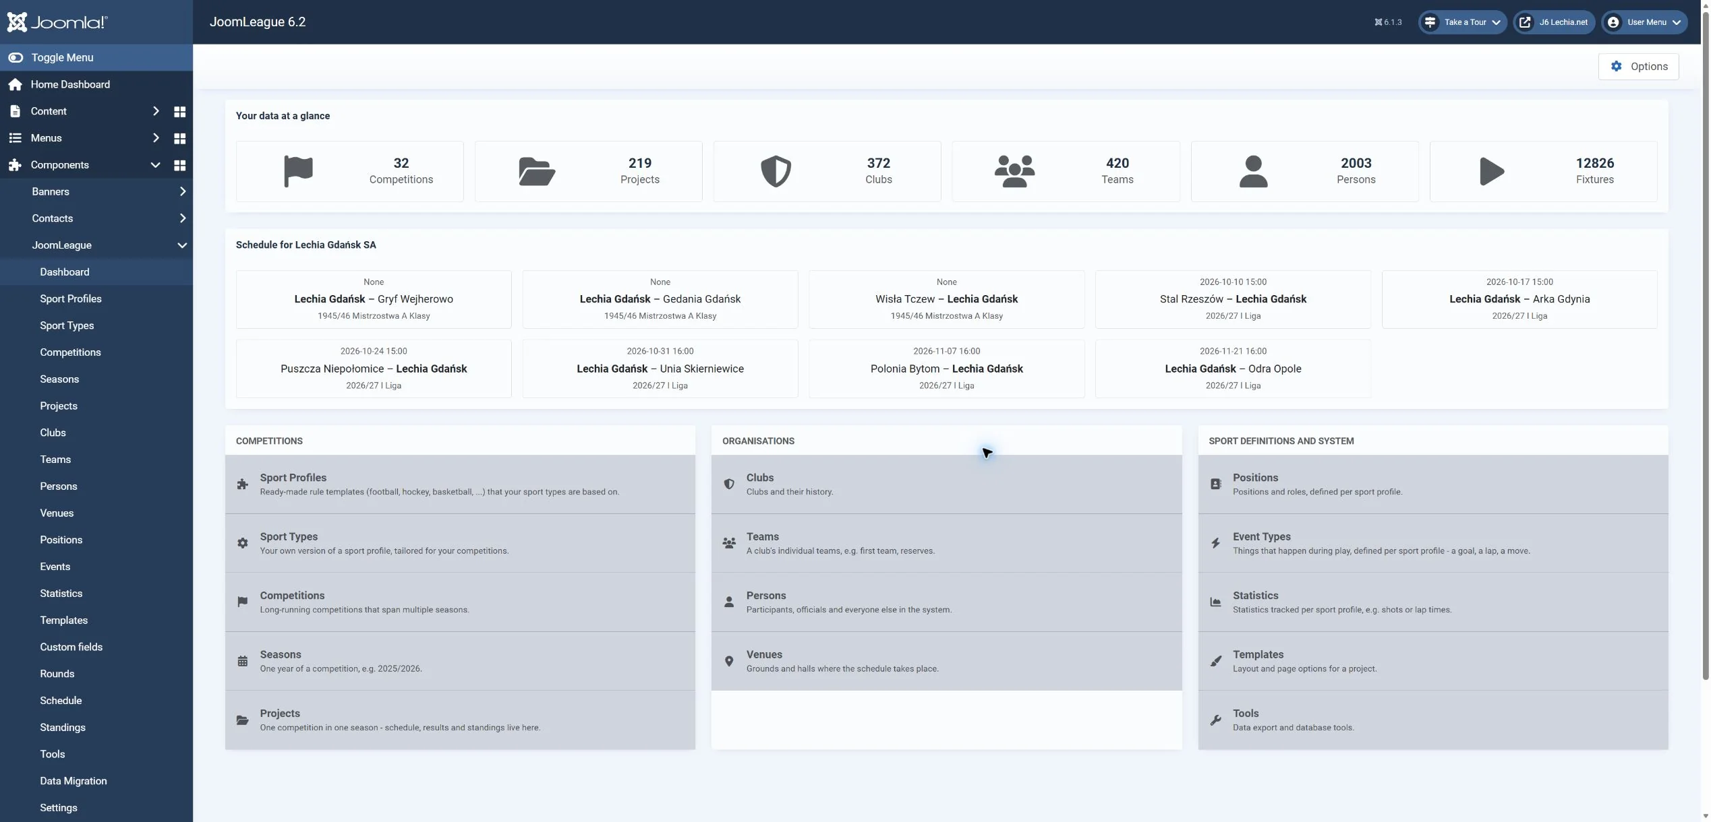Click the Clubs panel shield icon
Image resolution: width=1711 pixels, height=822 pixels.
pyautogui.click(x=729, y=484)
